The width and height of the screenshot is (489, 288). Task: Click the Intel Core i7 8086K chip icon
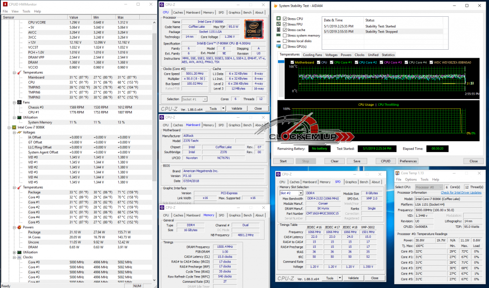[x=14, y=127]
